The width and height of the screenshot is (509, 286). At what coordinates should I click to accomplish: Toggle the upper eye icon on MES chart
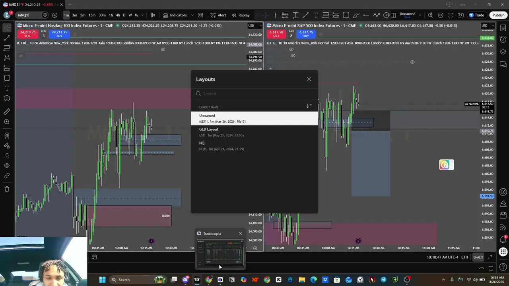click(291, 49)
